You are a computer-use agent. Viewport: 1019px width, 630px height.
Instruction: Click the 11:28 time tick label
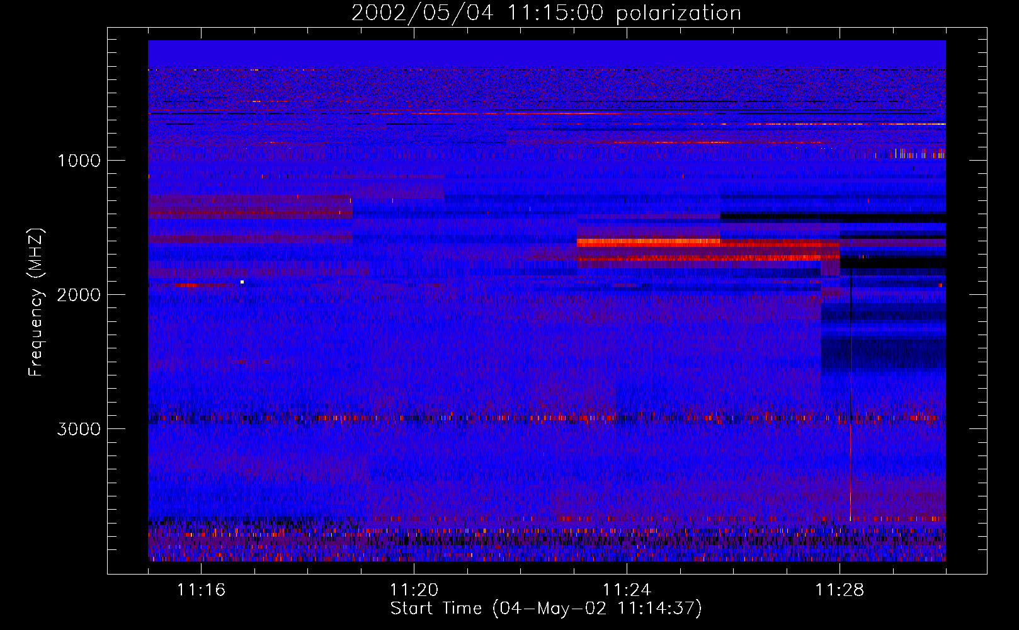tap(840, 590)
